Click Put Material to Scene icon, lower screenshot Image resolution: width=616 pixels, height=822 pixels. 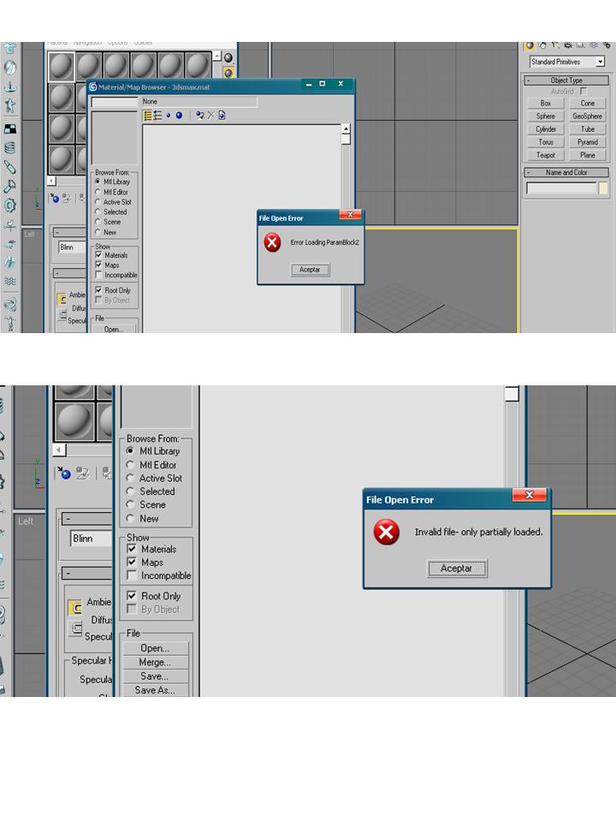click(83, 473)
